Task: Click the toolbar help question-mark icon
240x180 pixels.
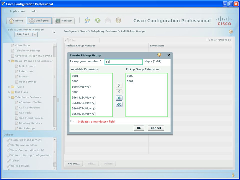Action: pos(118,20)
